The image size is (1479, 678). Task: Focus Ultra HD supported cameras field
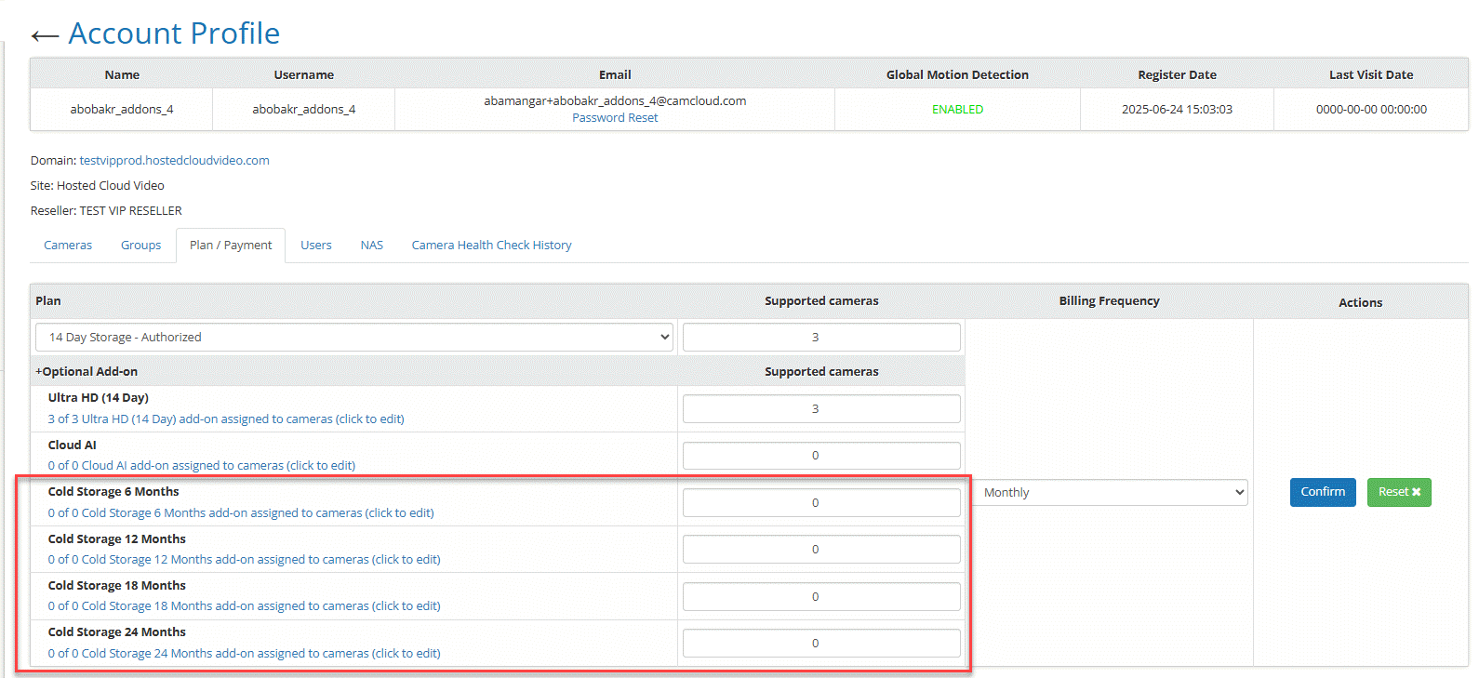tap(821, 409)
